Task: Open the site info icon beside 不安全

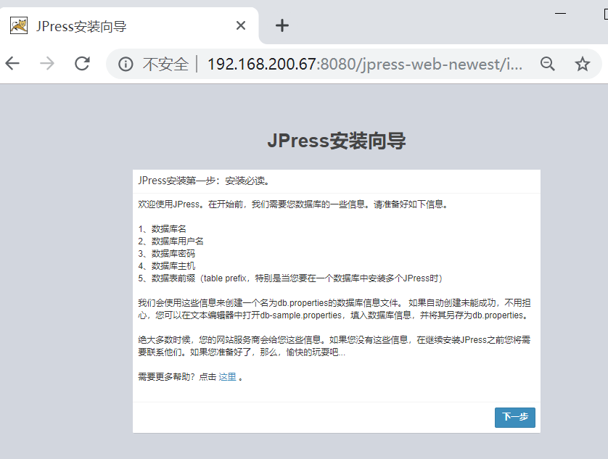Action: (126, 64)
